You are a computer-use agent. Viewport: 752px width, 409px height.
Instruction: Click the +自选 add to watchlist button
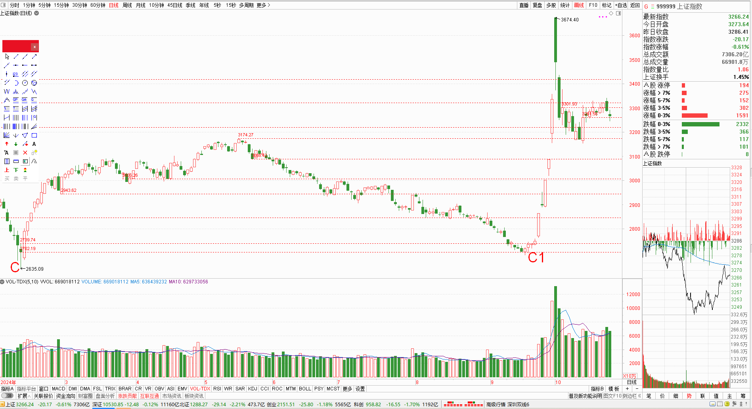[x=621, y=5]
